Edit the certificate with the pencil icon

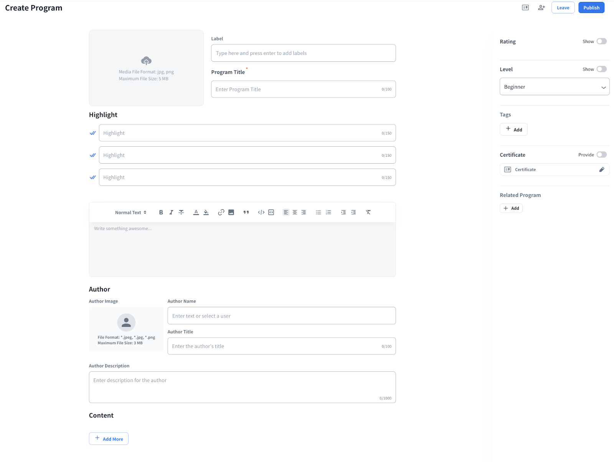601,170
